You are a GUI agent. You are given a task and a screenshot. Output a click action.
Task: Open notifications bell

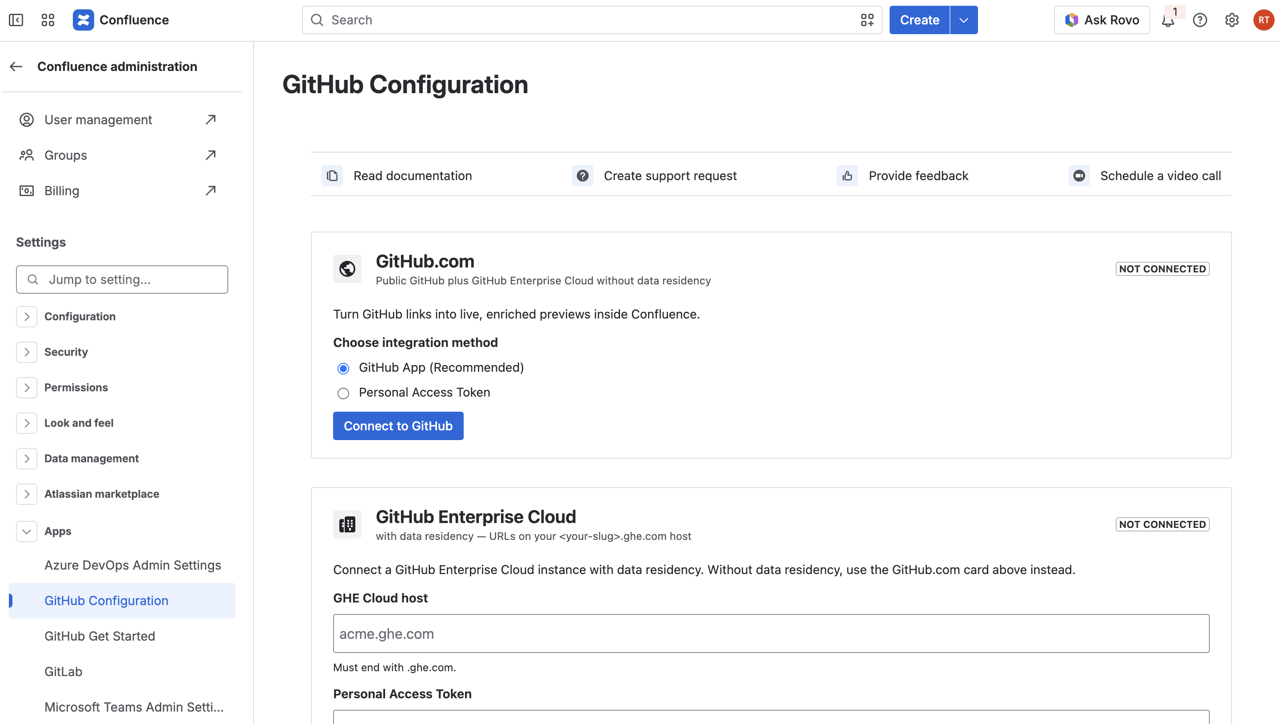[1168, 20]
